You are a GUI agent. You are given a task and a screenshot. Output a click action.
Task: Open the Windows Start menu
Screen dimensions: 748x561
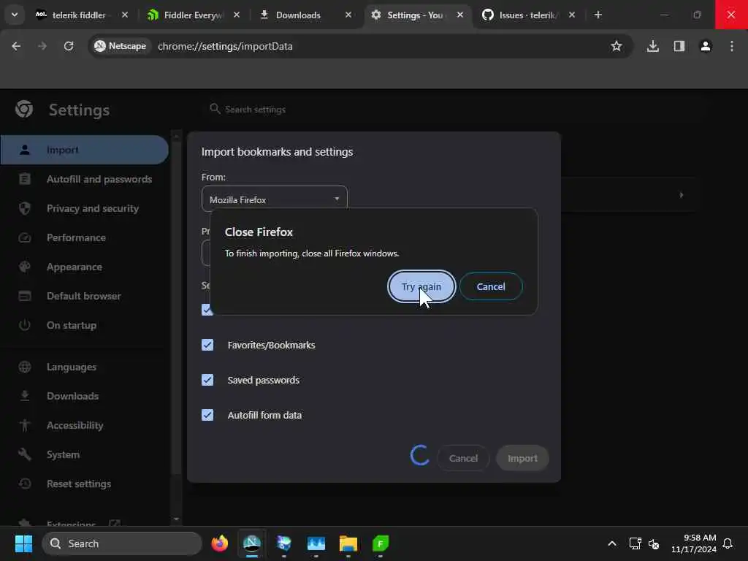(23, 543)
